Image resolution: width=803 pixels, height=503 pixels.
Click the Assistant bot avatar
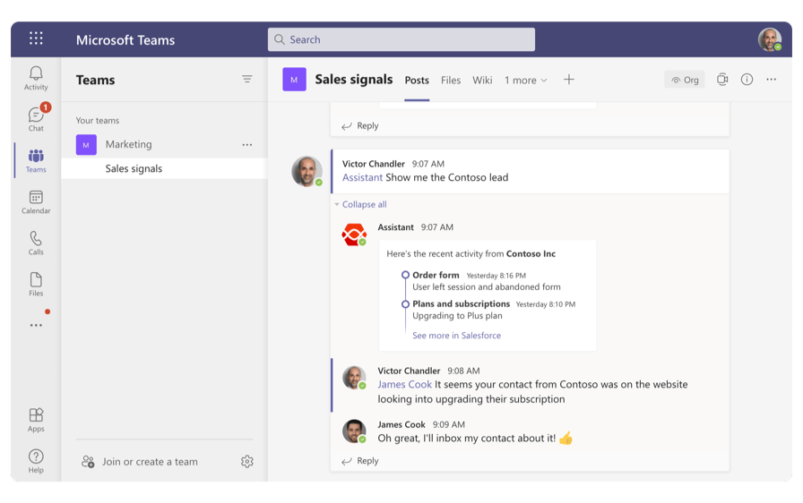[x=354, y=235]
